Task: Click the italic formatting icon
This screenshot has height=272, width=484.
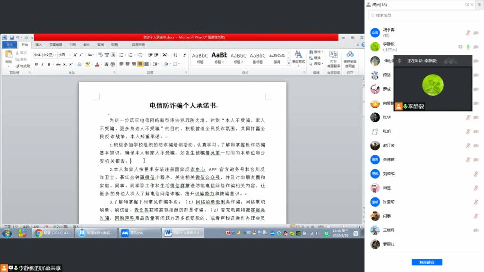Action: tap(43, 64)
